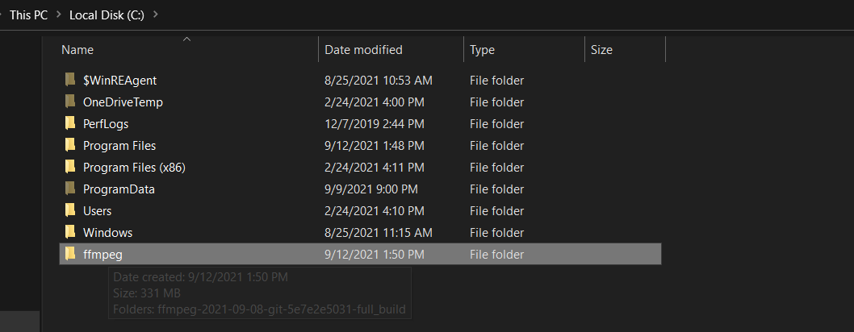Select the ffmpeg folder name
Viewport: 854px width, 332px height.
pyautogui.click(x=102, y=255)
